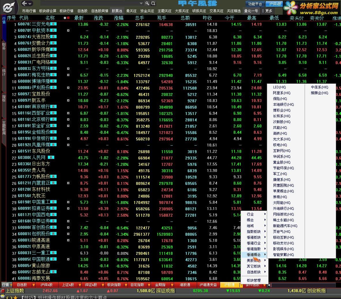Open dropdown arrow next to 金期指 tab

[172, 285]
